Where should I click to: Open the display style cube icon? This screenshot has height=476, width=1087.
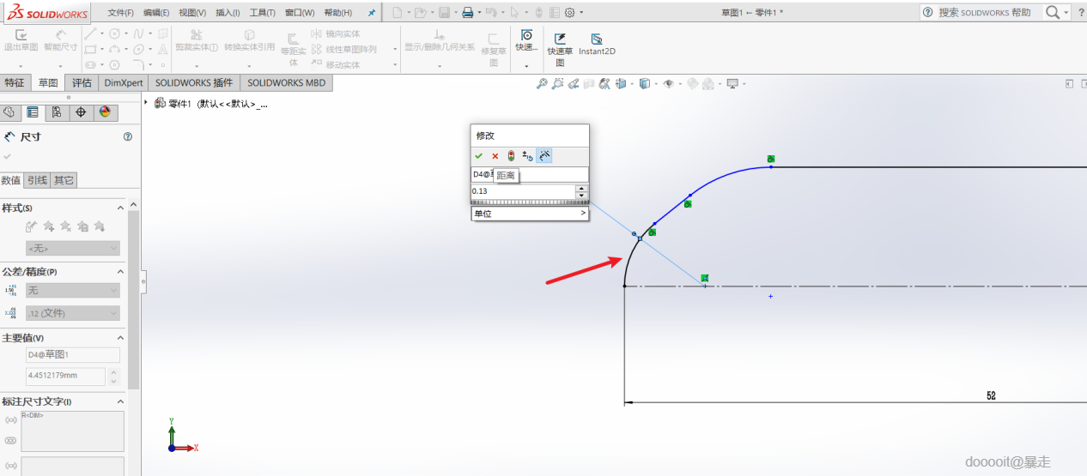[x=644, y=83]
